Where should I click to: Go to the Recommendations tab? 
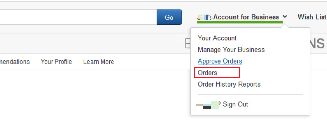point(15,62)
